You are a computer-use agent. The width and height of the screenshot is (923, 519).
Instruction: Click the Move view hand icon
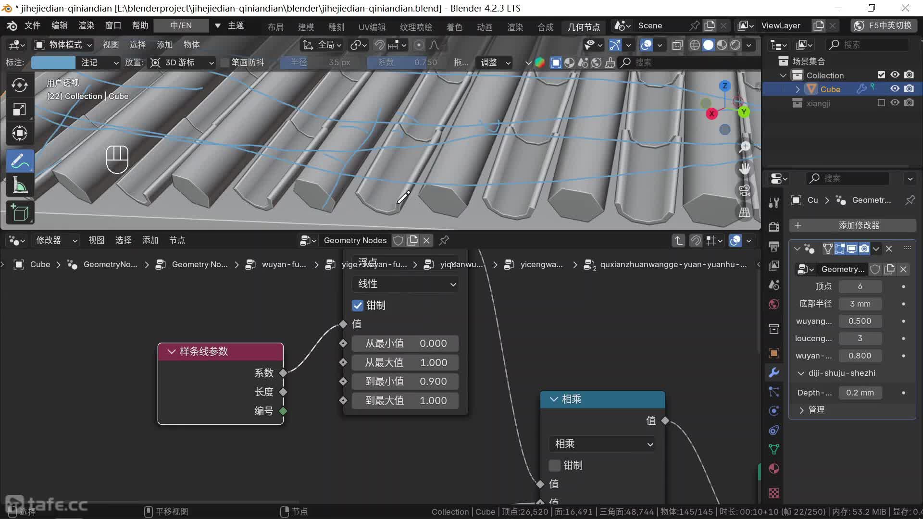(x=745, y=169)
